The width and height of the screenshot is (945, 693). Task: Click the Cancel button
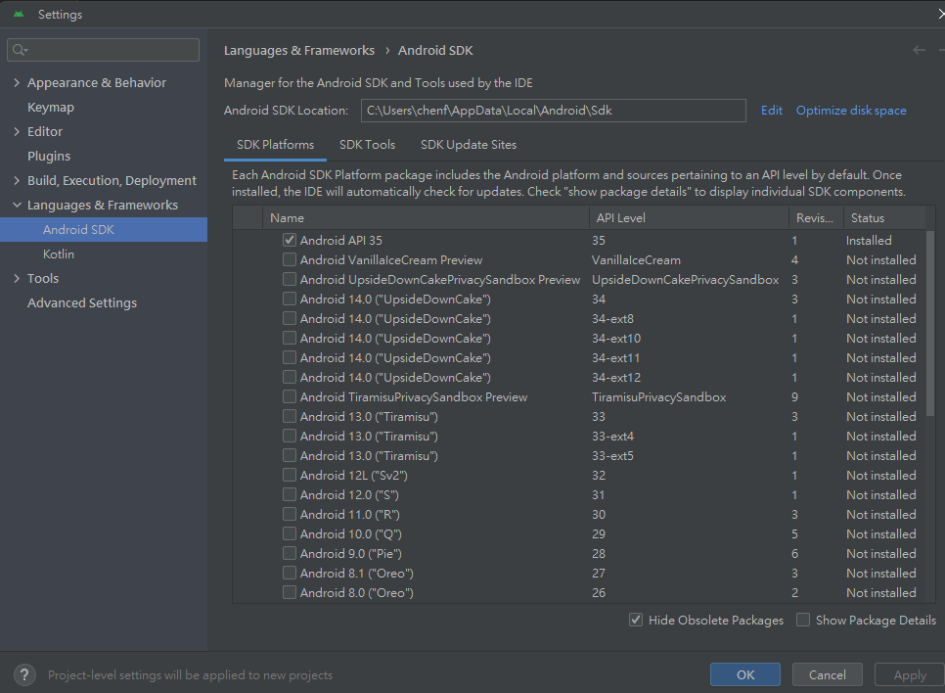tap(827, 674)
